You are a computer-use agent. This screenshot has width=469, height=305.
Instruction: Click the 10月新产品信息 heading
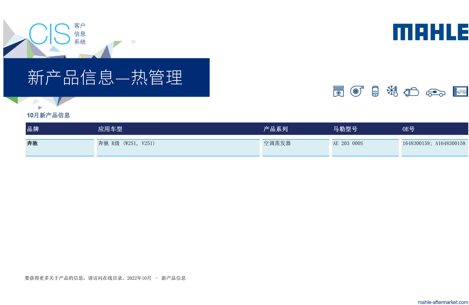tap(48, 115)
